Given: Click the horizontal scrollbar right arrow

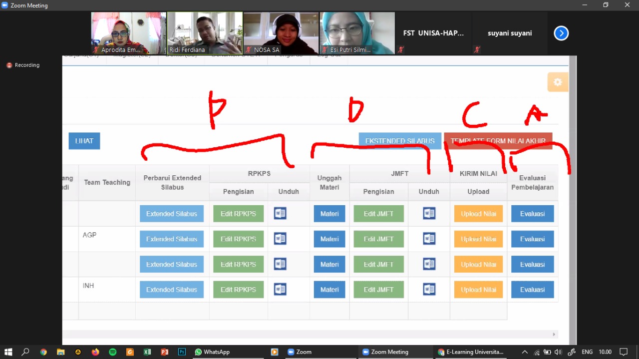Looking at the screenshot, I should [553, 334].
